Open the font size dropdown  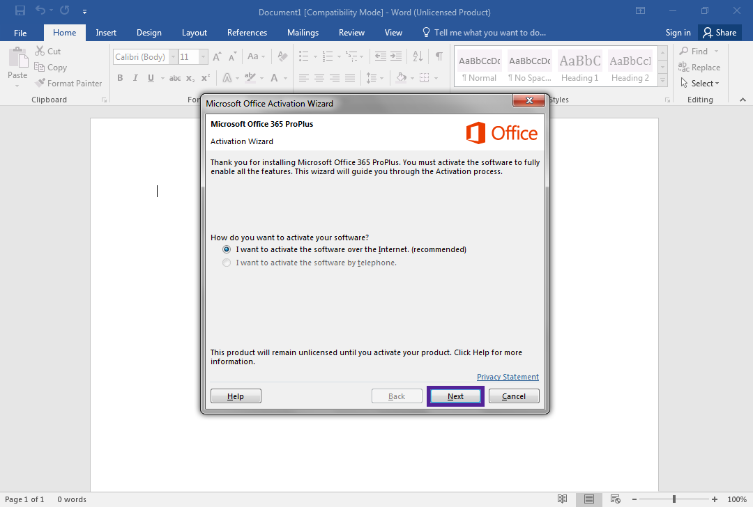click(x=203, y=56)
